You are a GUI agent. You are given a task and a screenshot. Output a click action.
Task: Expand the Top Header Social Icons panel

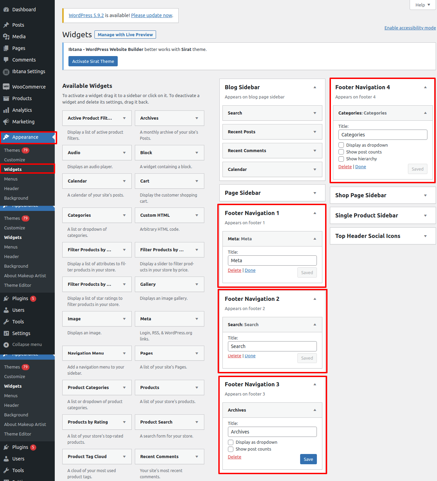click(x=382, y=236)
